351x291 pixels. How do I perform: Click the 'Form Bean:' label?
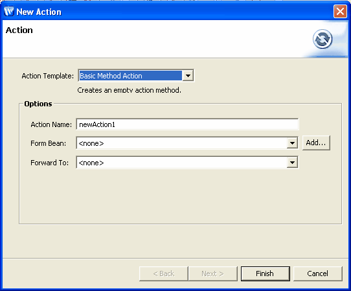pyautogui.click(x=49, y=143)
